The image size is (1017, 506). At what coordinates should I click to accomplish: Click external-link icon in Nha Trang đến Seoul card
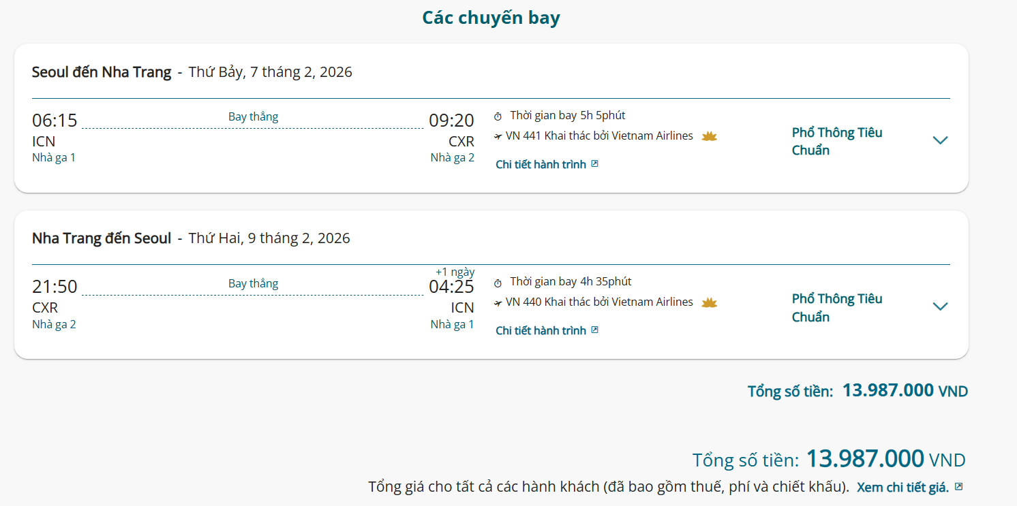click(594, 330)
